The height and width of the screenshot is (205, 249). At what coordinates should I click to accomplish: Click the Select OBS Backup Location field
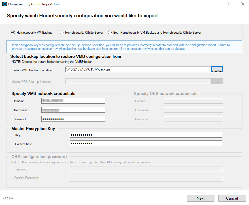pyautogui.click(x=138, y=82)
